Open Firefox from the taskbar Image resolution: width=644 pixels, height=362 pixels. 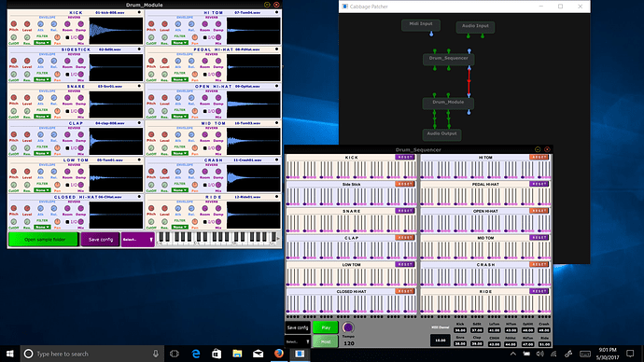click(x=279, y=354)
